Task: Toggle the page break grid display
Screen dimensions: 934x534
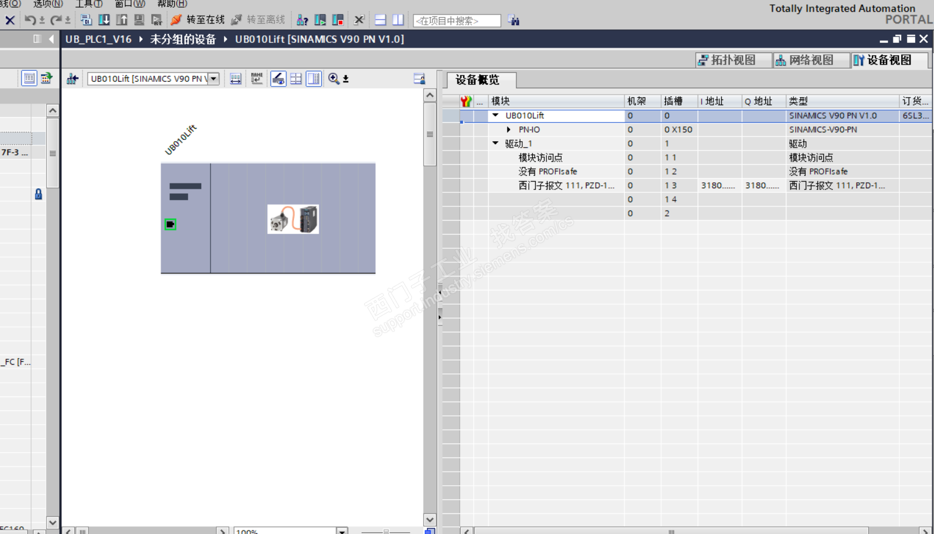Action: 296,79
